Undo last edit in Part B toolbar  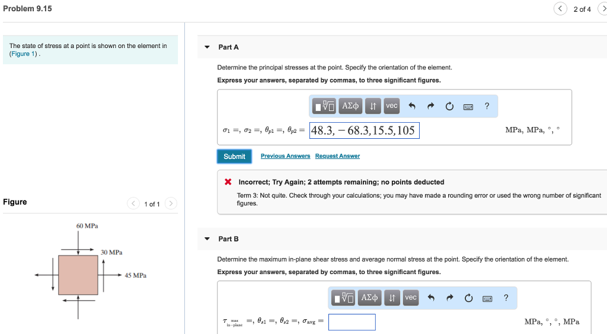tap(431, 298)
